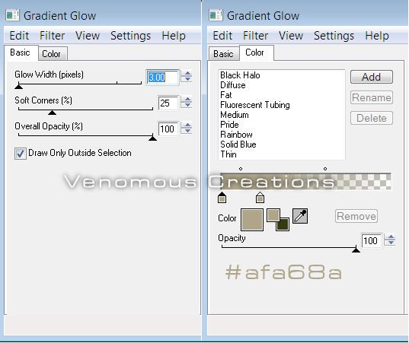
Task: Select the Fluorescent Tubing preset
Action: pos(255,105)
